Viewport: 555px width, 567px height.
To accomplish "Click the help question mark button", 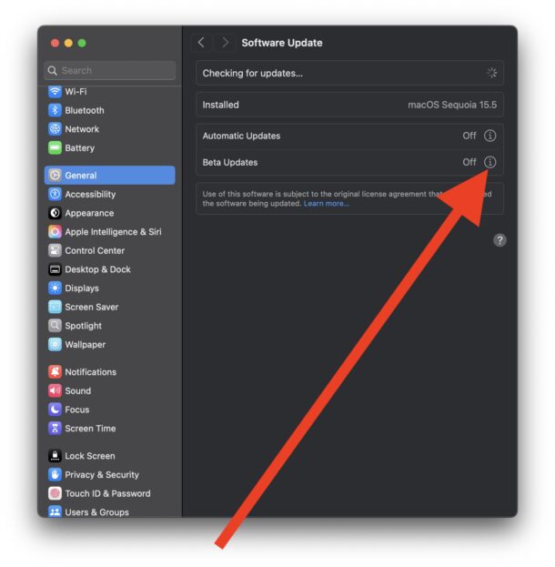I will click(x=499, y=240).
